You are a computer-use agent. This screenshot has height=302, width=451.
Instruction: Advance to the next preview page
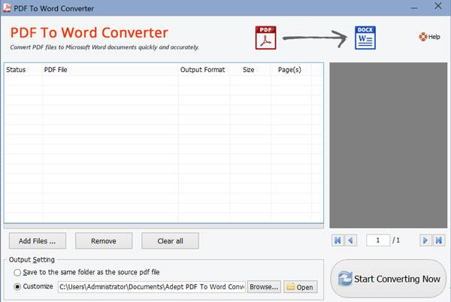(425, 240)
